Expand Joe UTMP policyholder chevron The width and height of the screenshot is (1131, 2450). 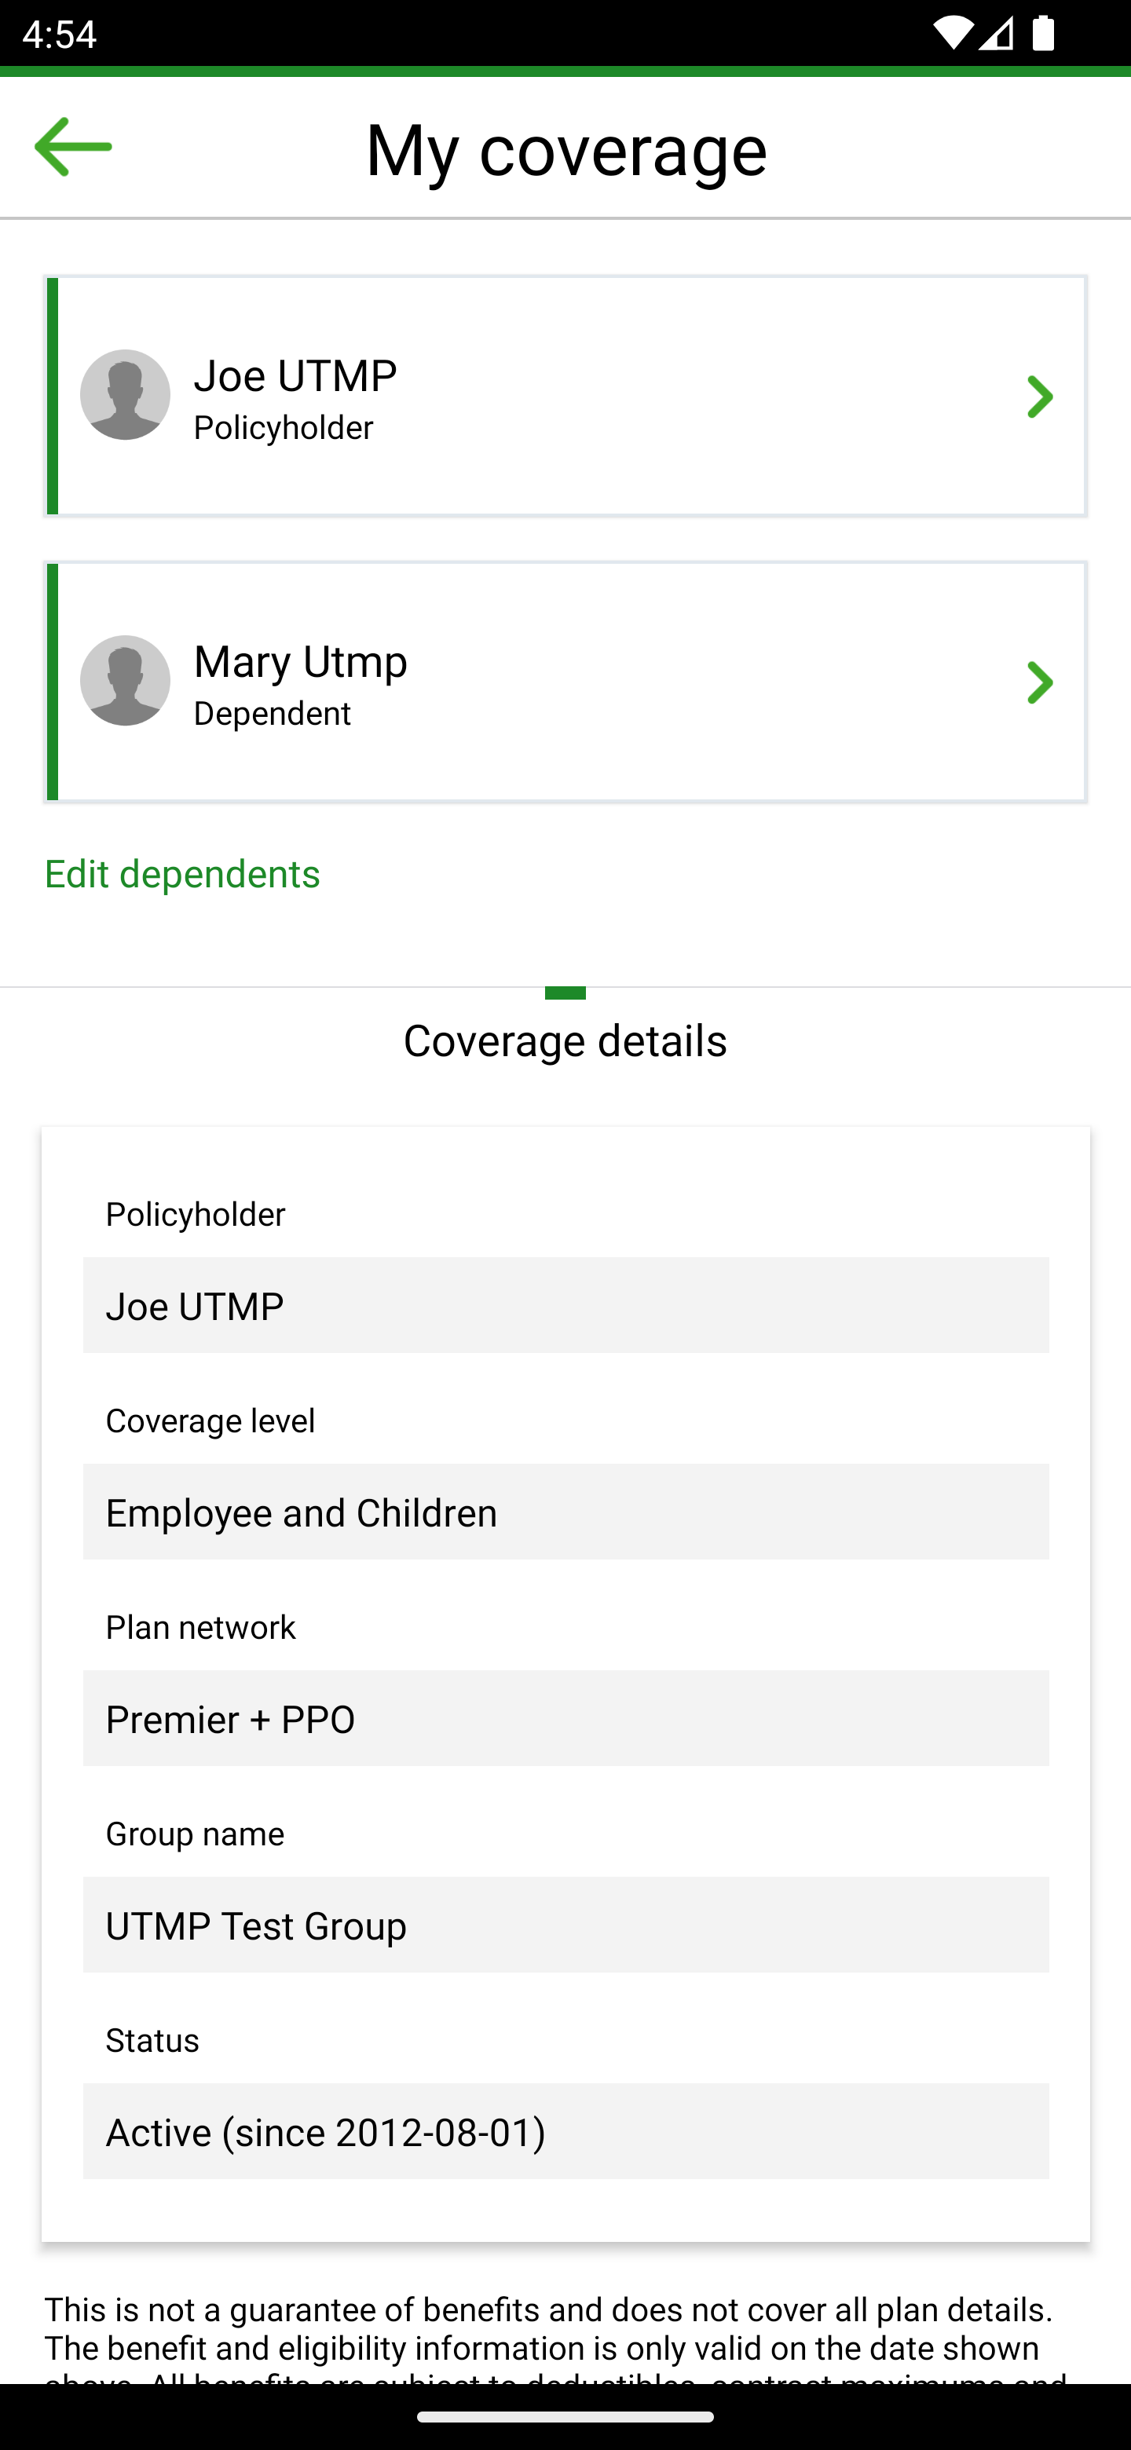[1040, 397]
